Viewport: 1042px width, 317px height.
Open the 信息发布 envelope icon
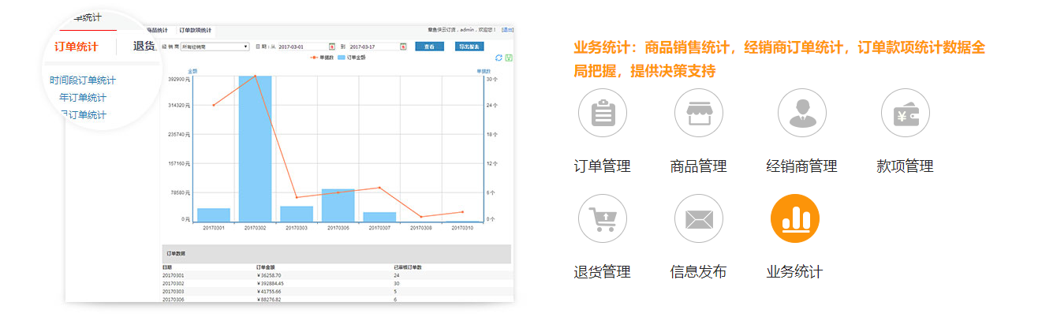699,218
